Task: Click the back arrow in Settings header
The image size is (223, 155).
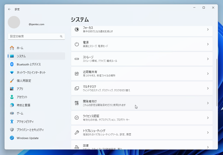Action: point(9,9)
